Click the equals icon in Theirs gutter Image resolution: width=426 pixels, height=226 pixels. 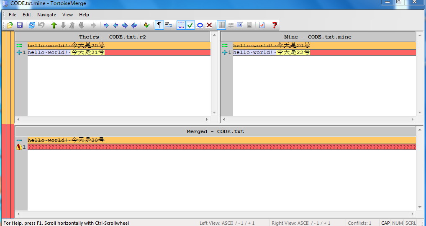(19, 46)
